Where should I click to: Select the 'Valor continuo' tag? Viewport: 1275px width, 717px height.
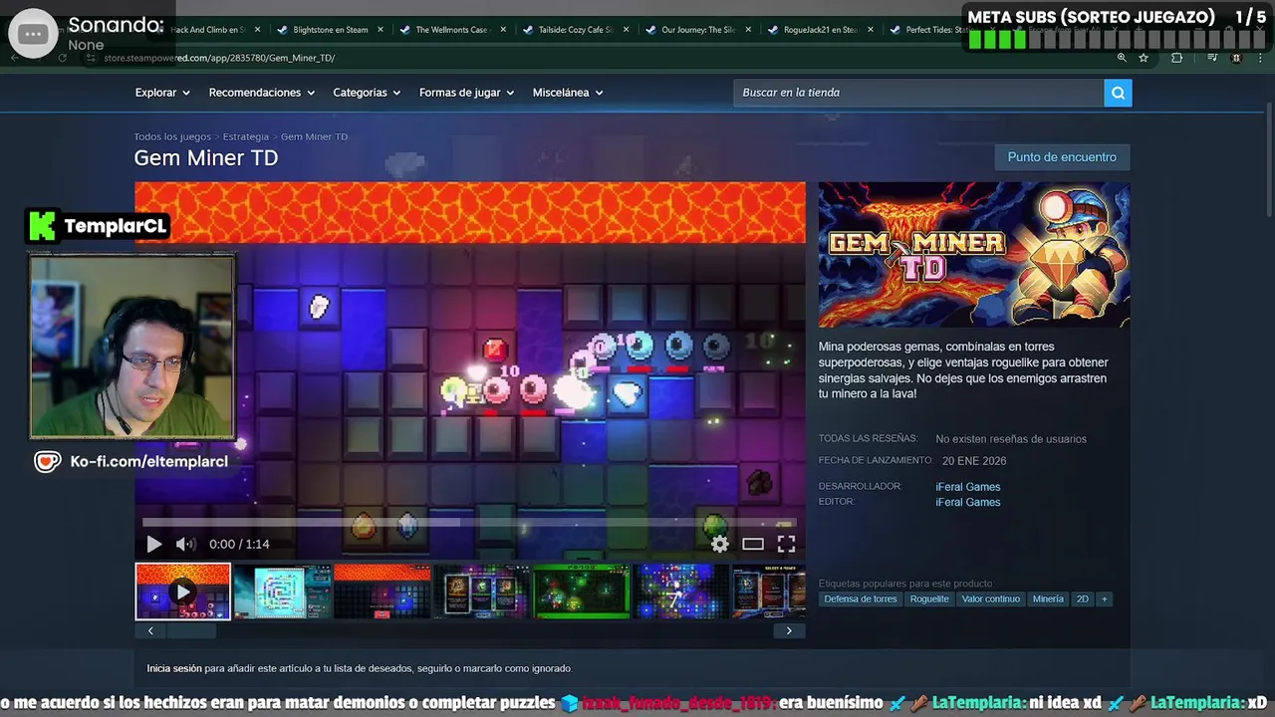[991, 599]
